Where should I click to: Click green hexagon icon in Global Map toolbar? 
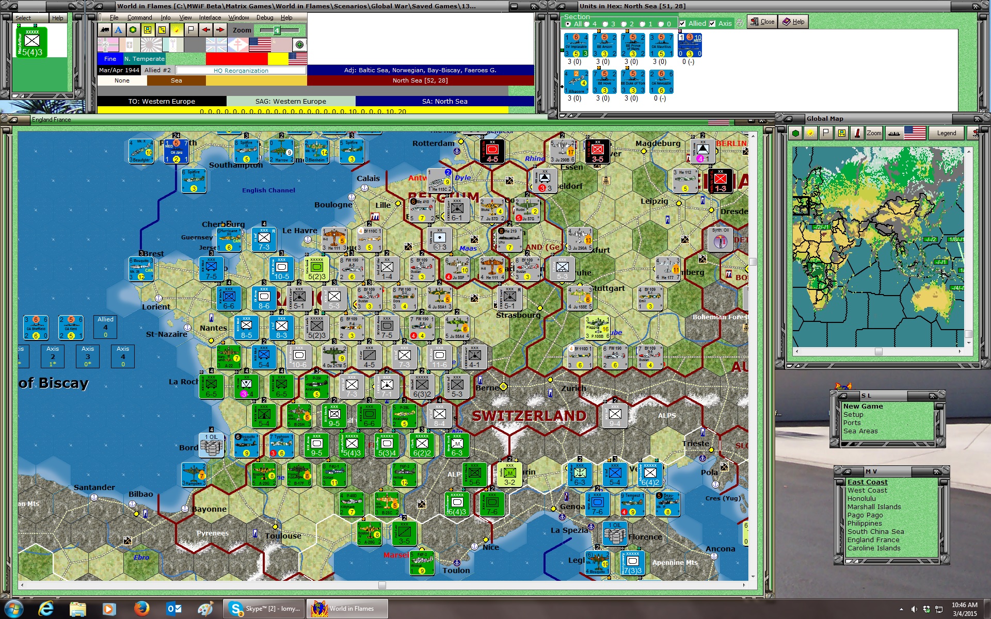click(x=796, y=133)
